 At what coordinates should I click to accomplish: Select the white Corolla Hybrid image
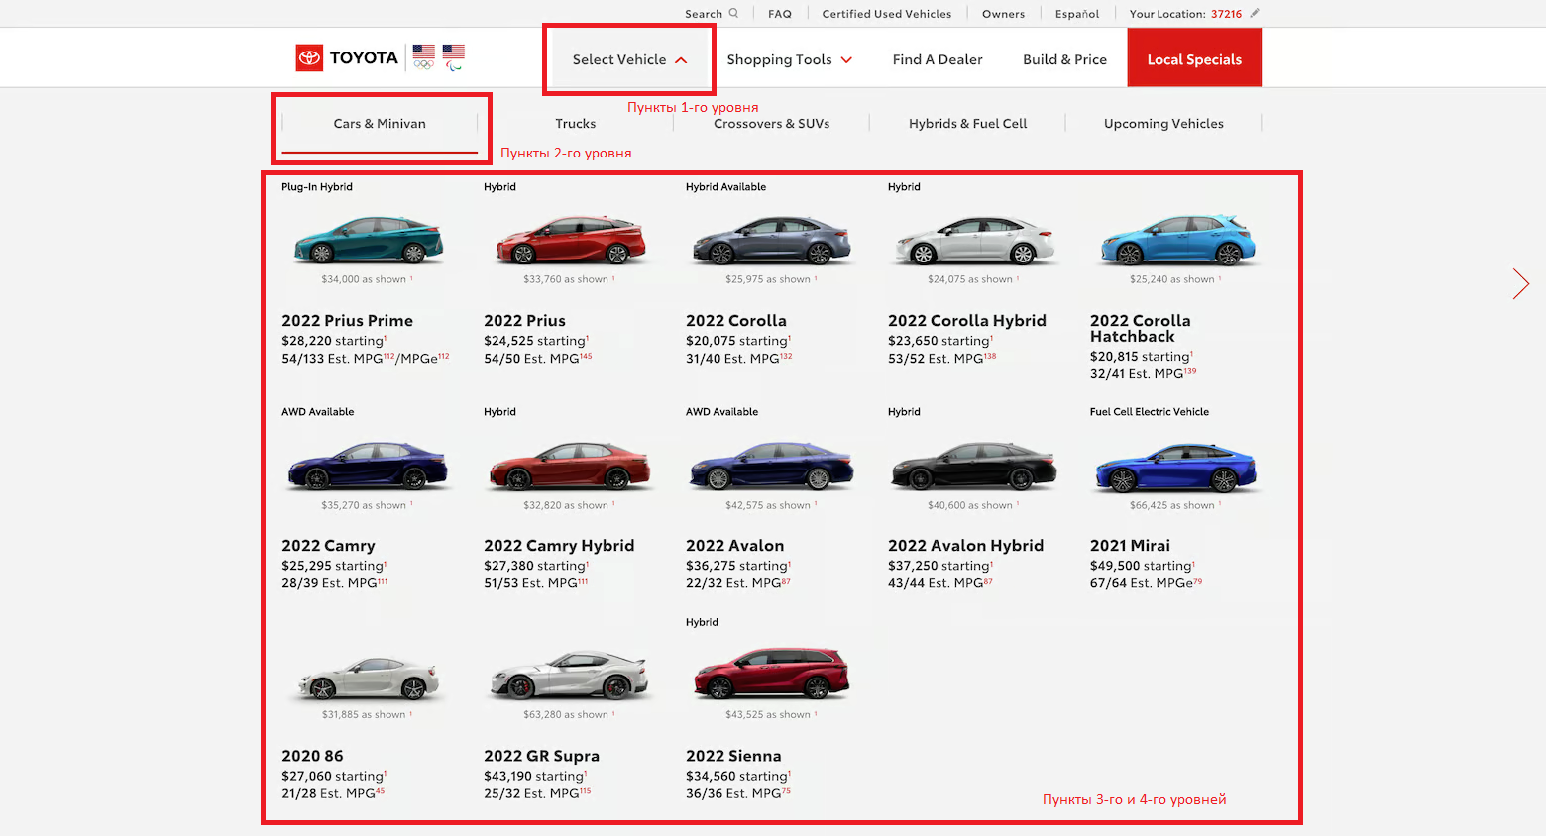[x=974, y=240]
